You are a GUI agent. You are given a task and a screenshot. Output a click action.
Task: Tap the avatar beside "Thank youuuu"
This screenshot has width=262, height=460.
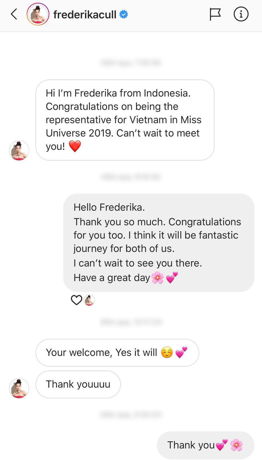19,388
